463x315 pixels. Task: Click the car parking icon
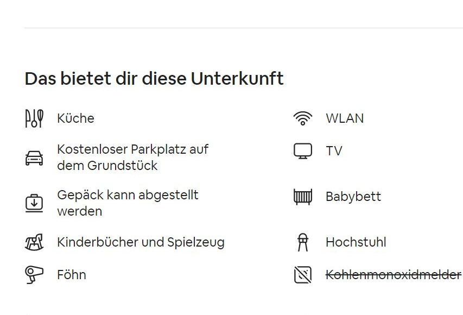coord(34,157)
